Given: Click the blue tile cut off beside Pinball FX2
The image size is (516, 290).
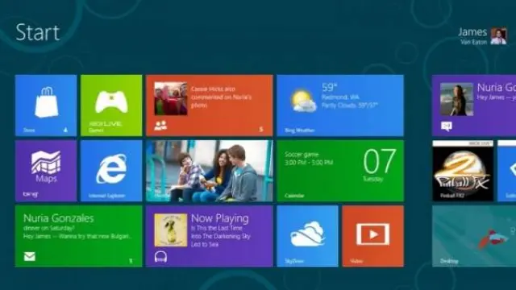Looking at the screenshot, I should [507, 171].
